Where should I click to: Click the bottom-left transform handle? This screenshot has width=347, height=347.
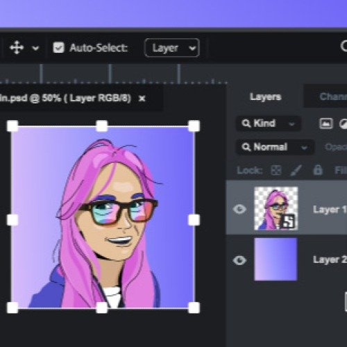pos(12,308)
